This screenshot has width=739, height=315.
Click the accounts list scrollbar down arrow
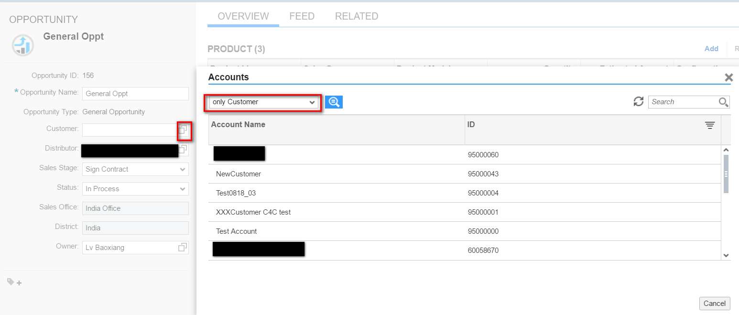point(726,256)
